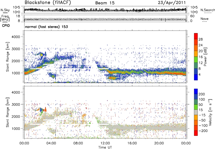The height and width of the screenshot is (149, 215).
Task: Click the "100" label on the Velocity scale
Action: [x=202, y=99]
